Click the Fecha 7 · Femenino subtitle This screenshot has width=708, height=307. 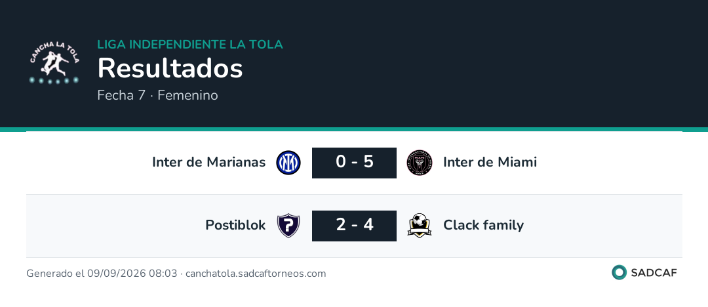(x=157, y=95)
